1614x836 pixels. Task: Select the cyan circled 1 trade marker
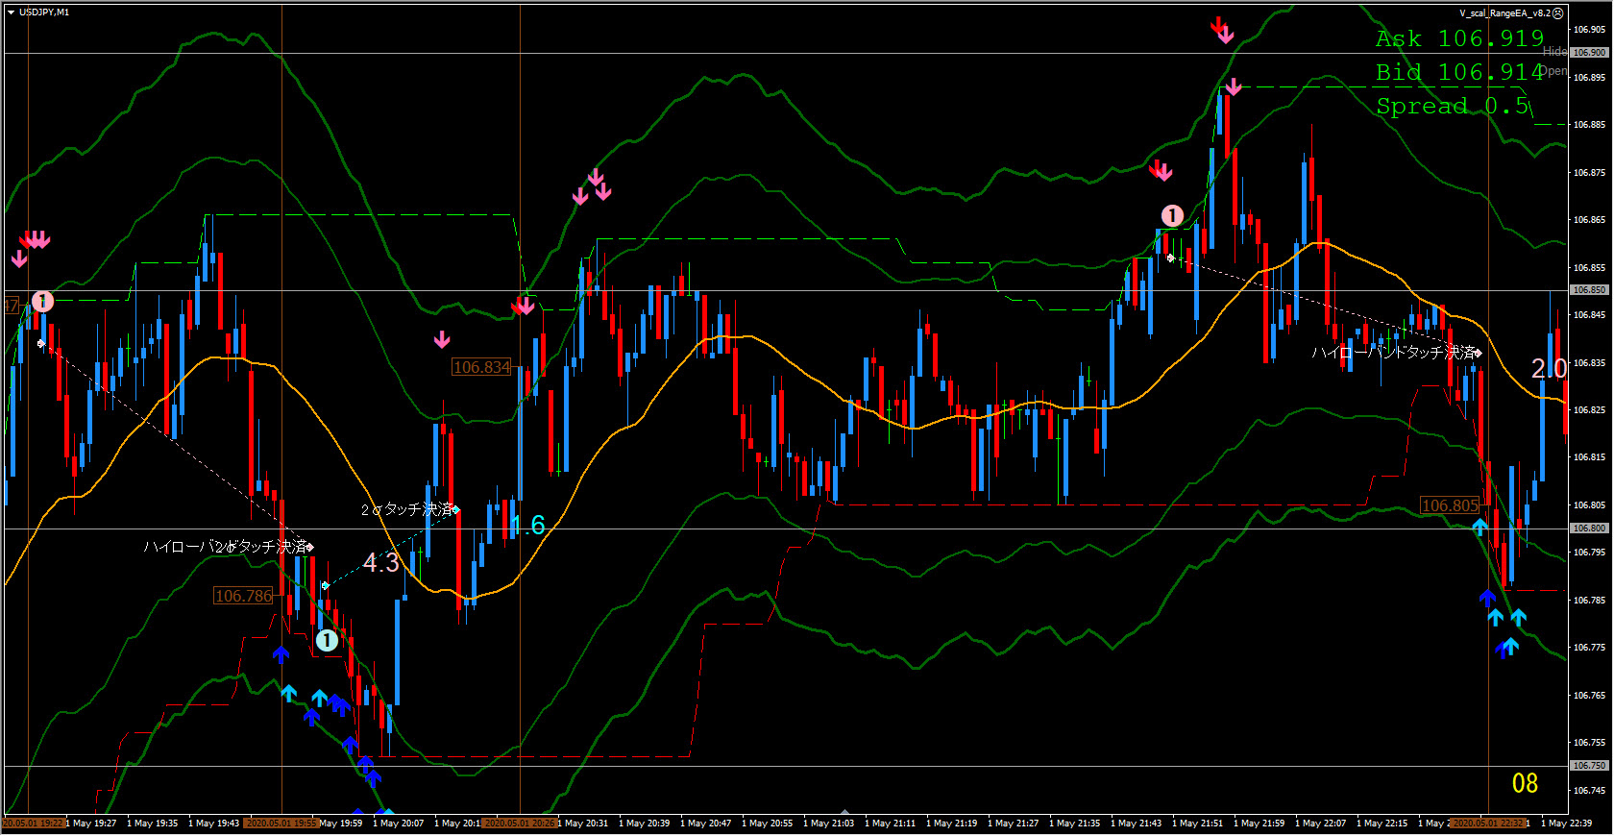point(327,640)
